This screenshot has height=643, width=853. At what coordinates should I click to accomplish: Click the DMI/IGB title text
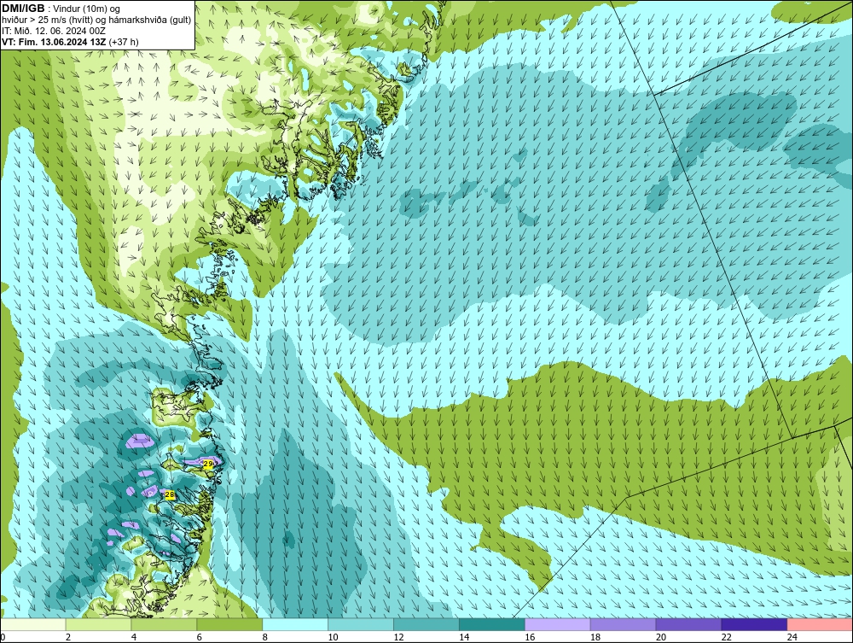pos(23,9)
